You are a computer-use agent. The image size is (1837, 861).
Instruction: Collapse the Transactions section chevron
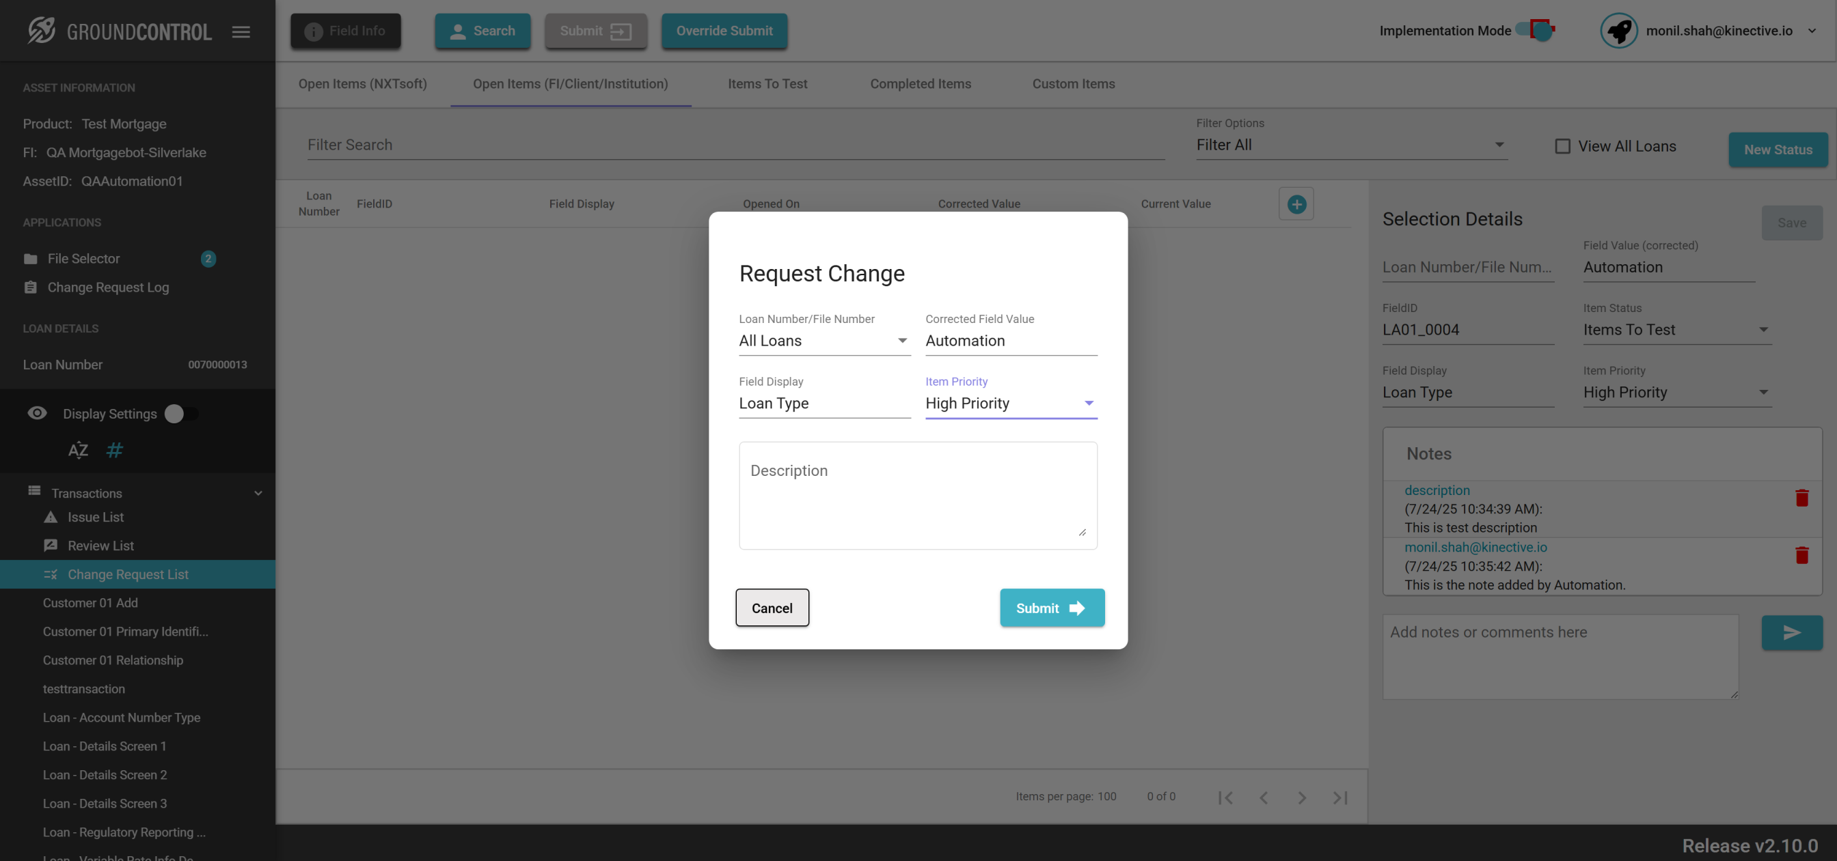[258, 493]
